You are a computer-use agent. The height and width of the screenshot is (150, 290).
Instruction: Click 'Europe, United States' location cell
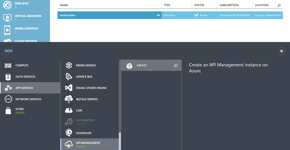(268, 15)
